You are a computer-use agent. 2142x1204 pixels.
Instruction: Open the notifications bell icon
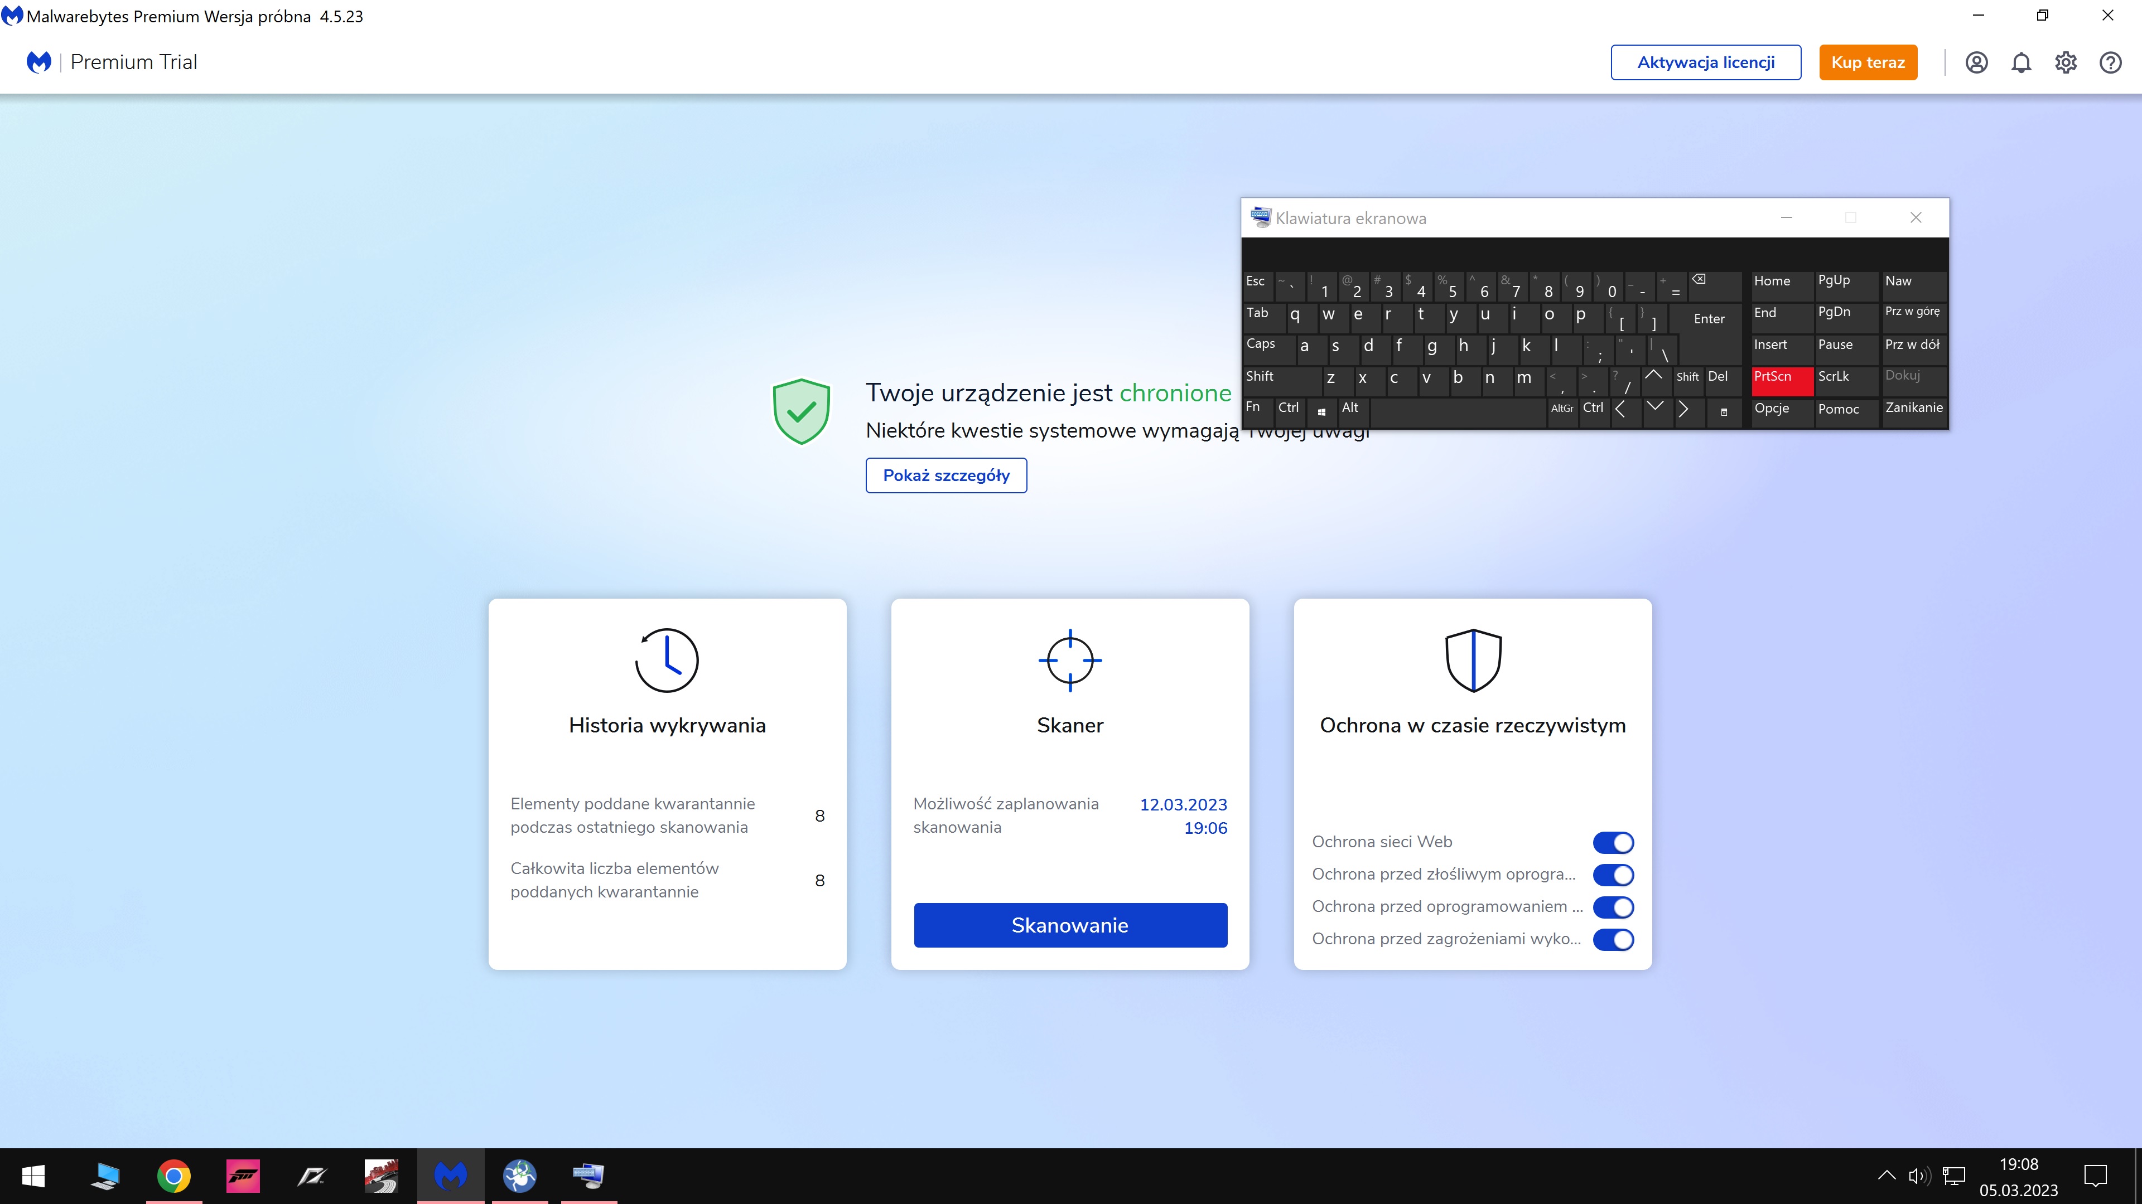click(x=2022, y=62)
